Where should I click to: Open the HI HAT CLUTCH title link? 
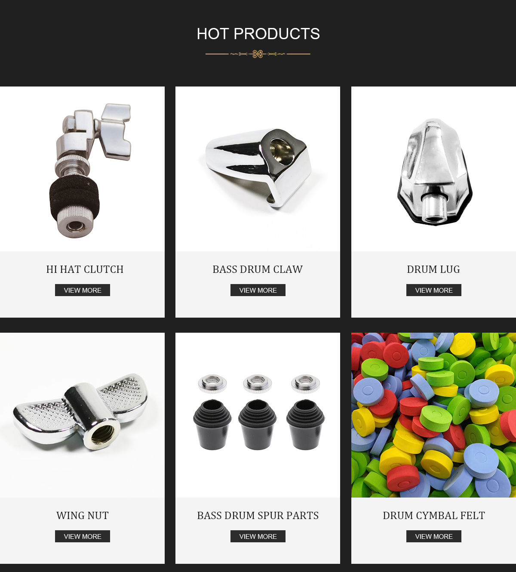tap(85, 269)
